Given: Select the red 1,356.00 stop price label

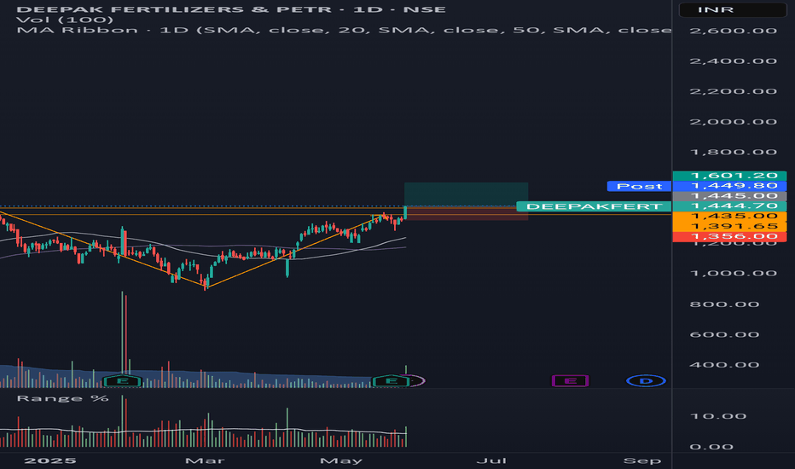Looking at the screenshot, I should pos(729,236).
